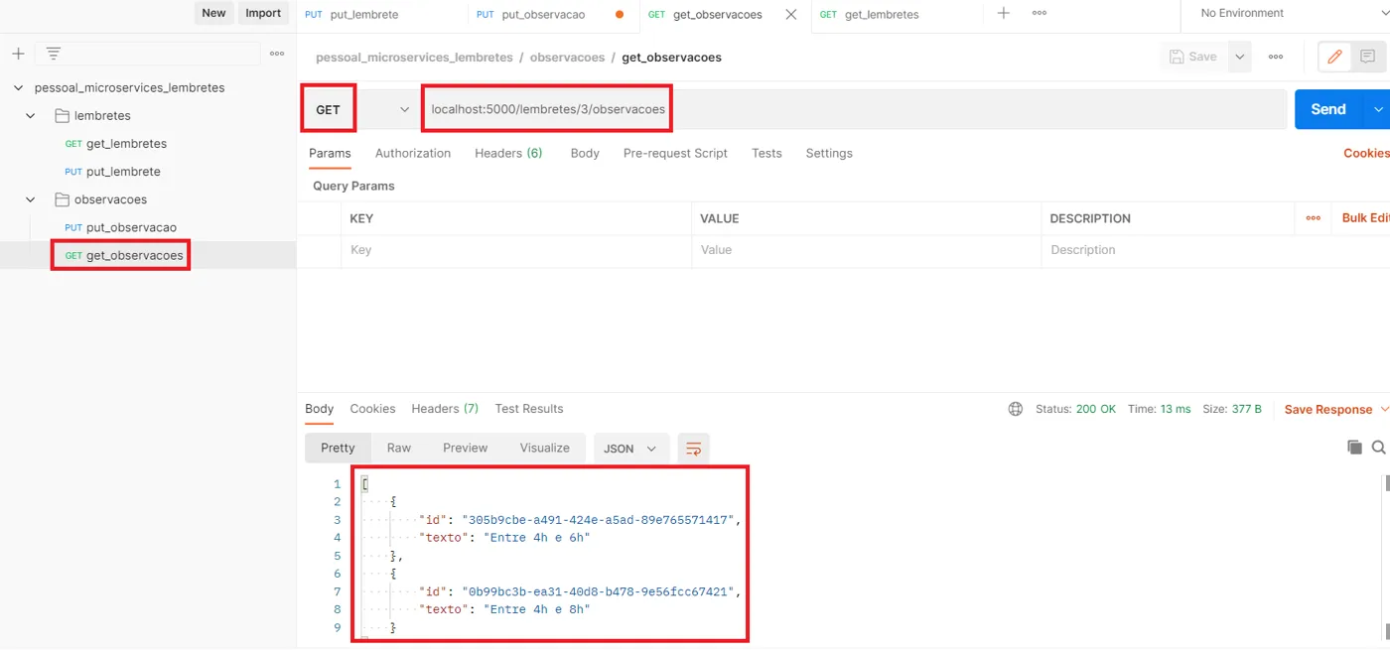
Task: Switch to edit mode pencil icon
Action: (1334, 57)
